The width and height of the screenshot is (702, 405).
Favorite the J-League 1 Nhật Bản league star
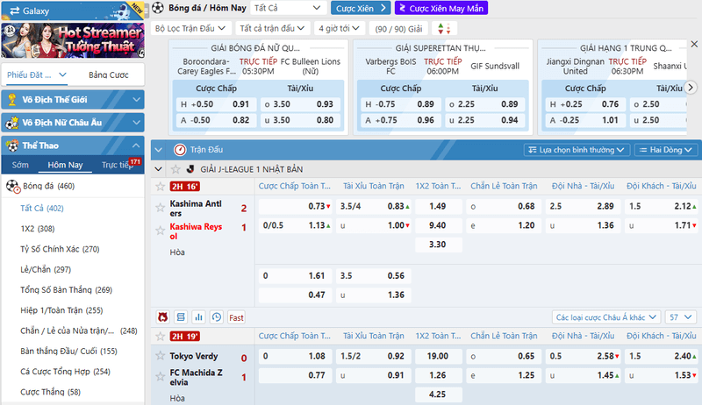pos(175,169)
